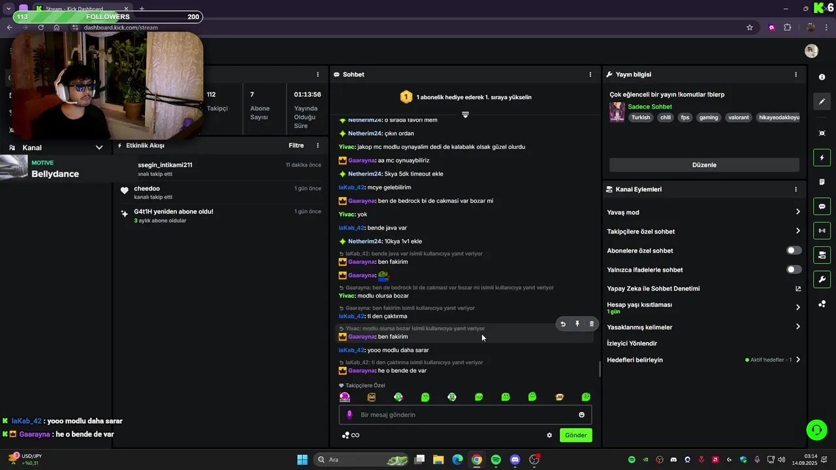This screenshot has width=836, height=470.
Task: Expand Yavaş mod options
Action: point(797,212)
